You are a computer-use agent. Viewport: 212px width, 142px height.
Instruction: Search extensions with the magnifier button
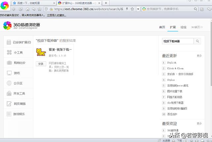[197, 41]
